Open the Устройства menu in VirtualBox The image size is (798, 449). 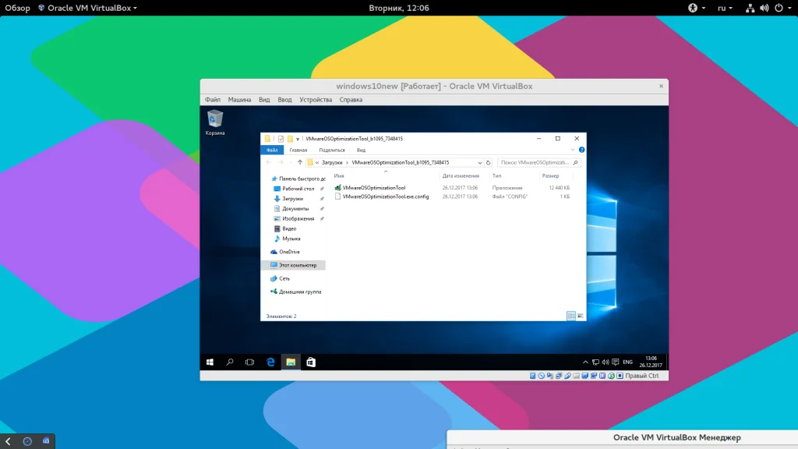[316, 100]
